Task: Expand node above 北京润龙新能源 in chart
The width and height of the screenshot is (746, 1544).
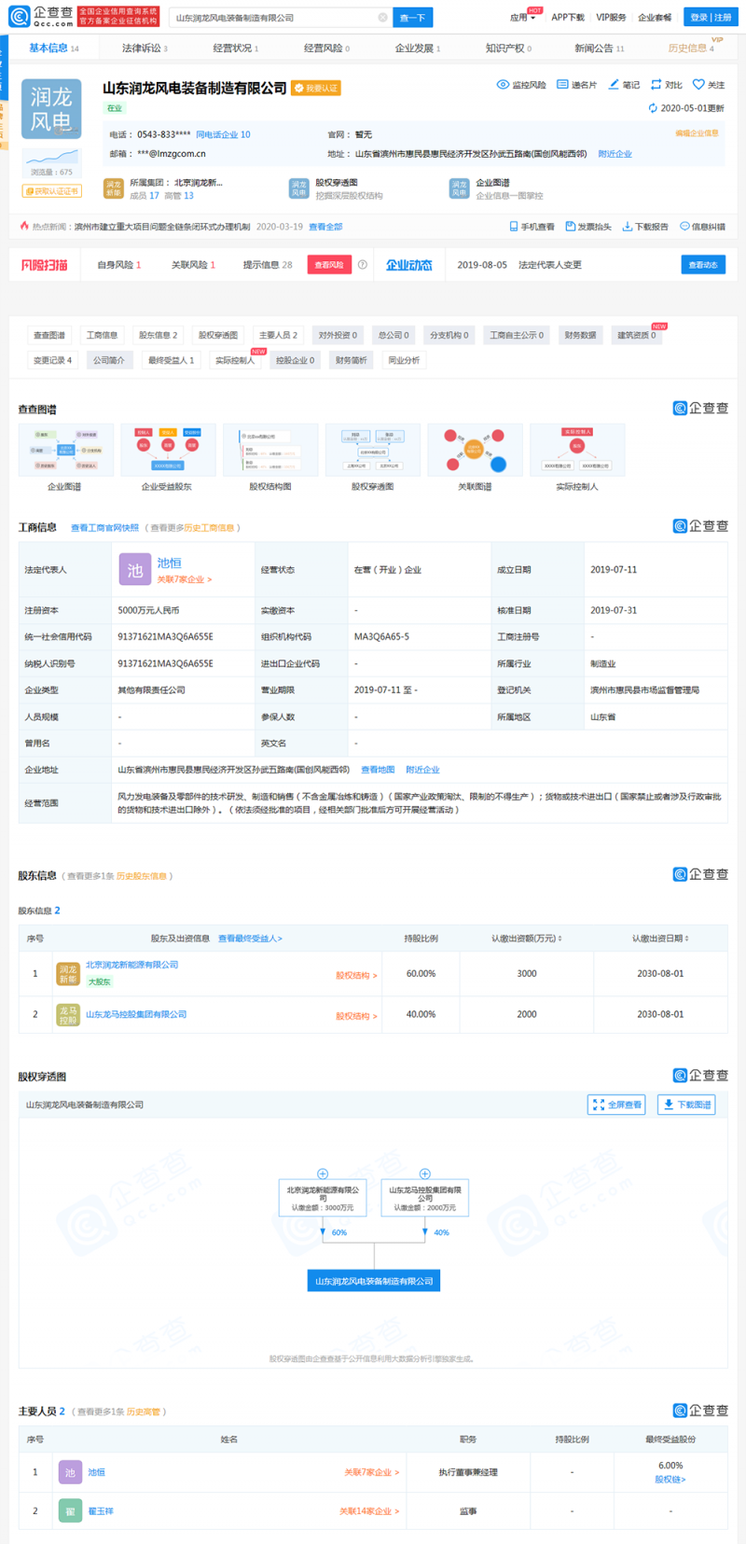Action: [323, 1174]
